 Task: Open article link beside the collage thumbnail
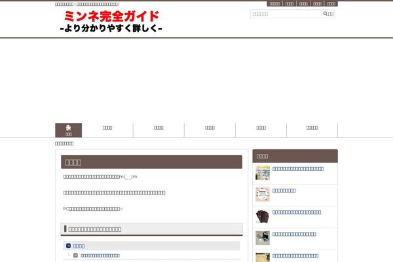(x=298, y=169)
